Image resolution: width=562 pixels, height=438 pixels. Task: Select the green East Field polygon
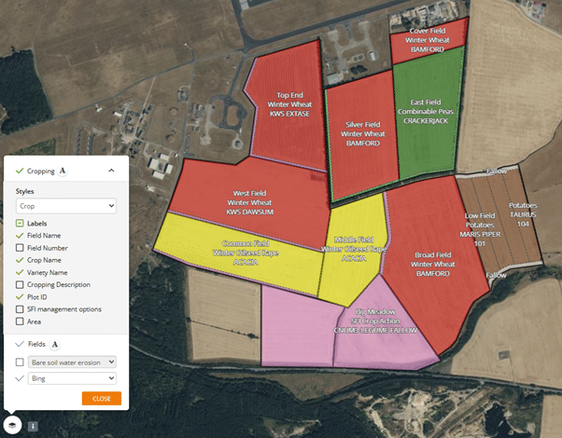(427, 130)
